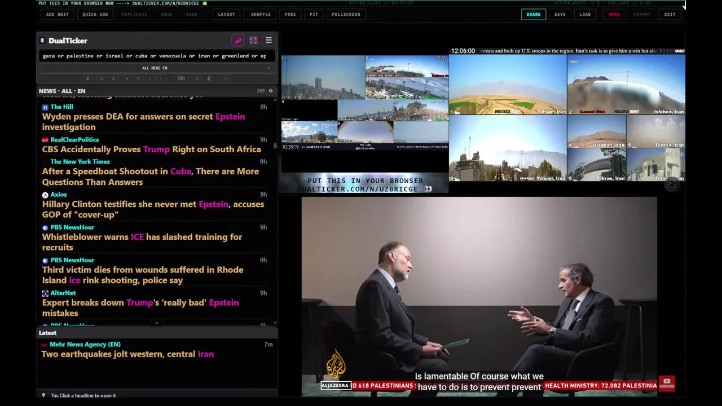
Task: Open Whistleblower warns ICE headline
Action: pos(142,242)
